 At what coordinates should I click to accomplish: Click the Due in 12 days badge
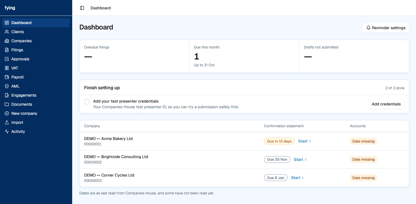279,141
